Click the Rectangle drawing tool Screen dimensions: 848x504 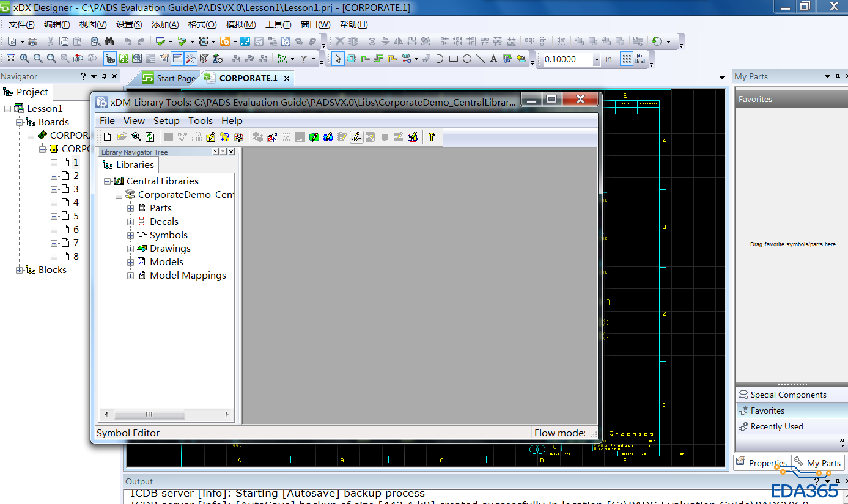pos(454,59)
